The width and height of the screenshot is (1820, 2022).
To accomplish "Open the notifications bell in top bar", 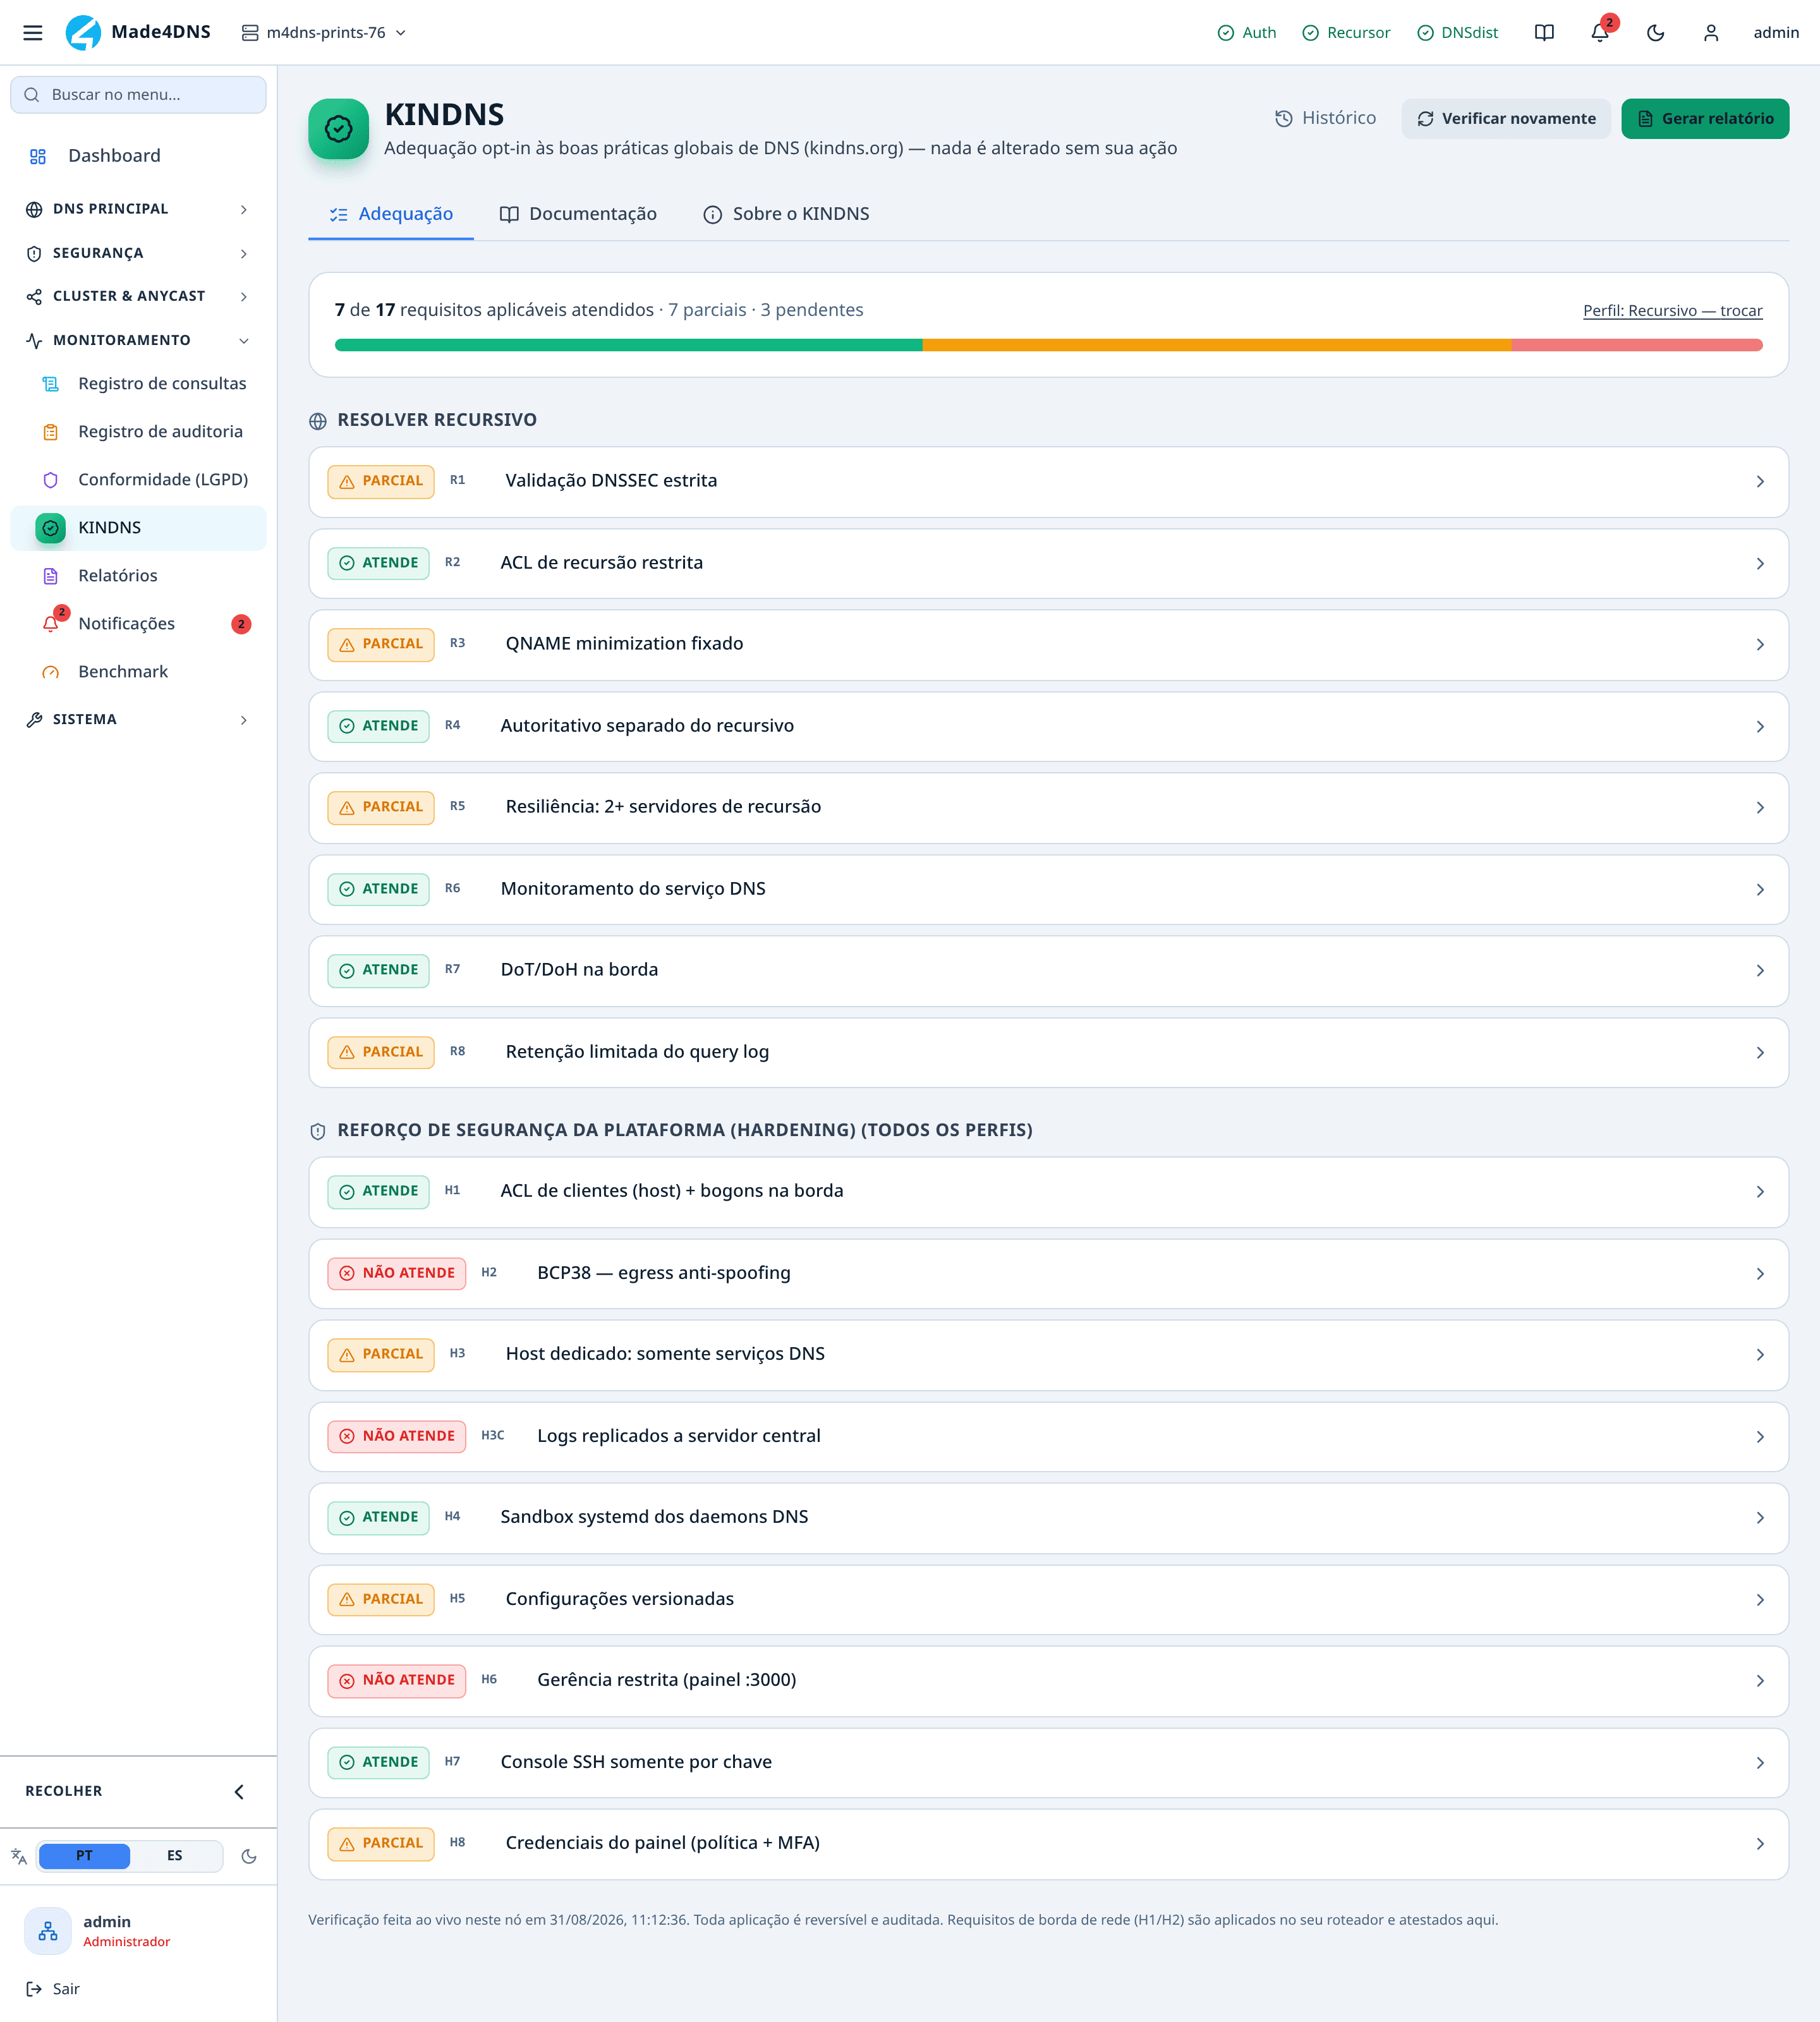I will tap(1600, 33).
